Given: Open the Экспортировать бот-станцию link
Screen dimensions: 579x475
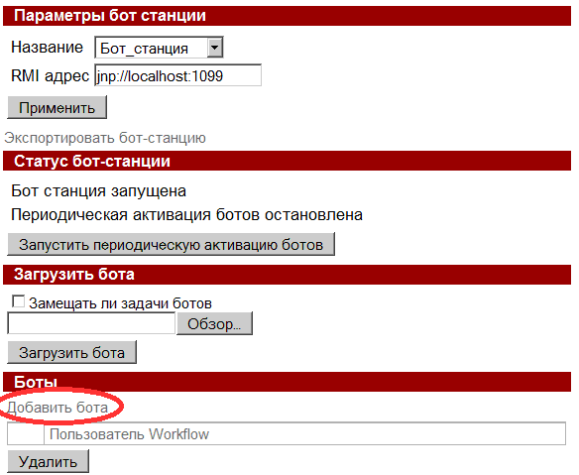Looking at the screenshot, I should 105,138.
